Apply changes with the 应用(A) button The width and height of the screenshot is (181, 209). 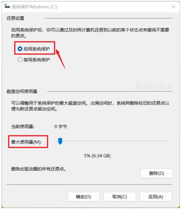coord(156,197)
